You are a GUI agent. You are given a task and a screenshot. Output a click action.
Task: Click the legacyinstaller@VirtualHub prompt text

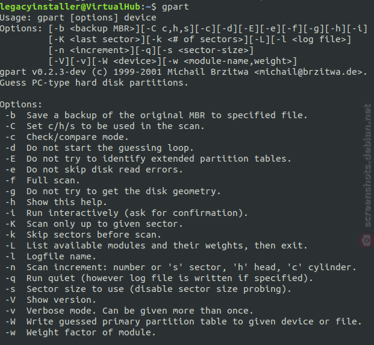70,7
